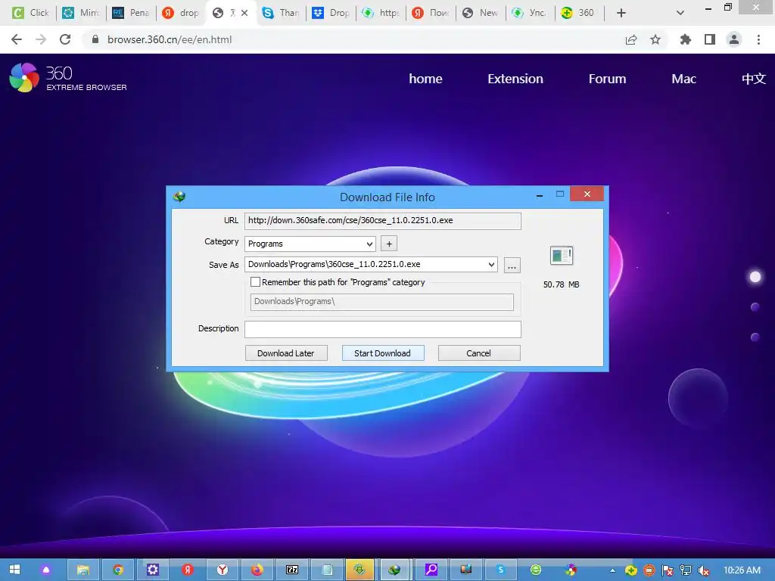Screen dimensions: 775x581
Task: Click the muted volume tray icon
Action: point(703,570)
